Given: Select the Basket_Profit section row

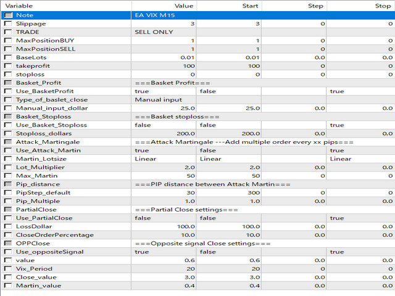Looking at the screenshot, I should [x=198, y=83].
